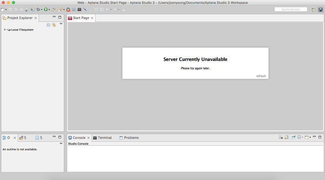
Task: Click the globe page browser toolbar icon
Action: pyautogui.click(x=27, y=10)
